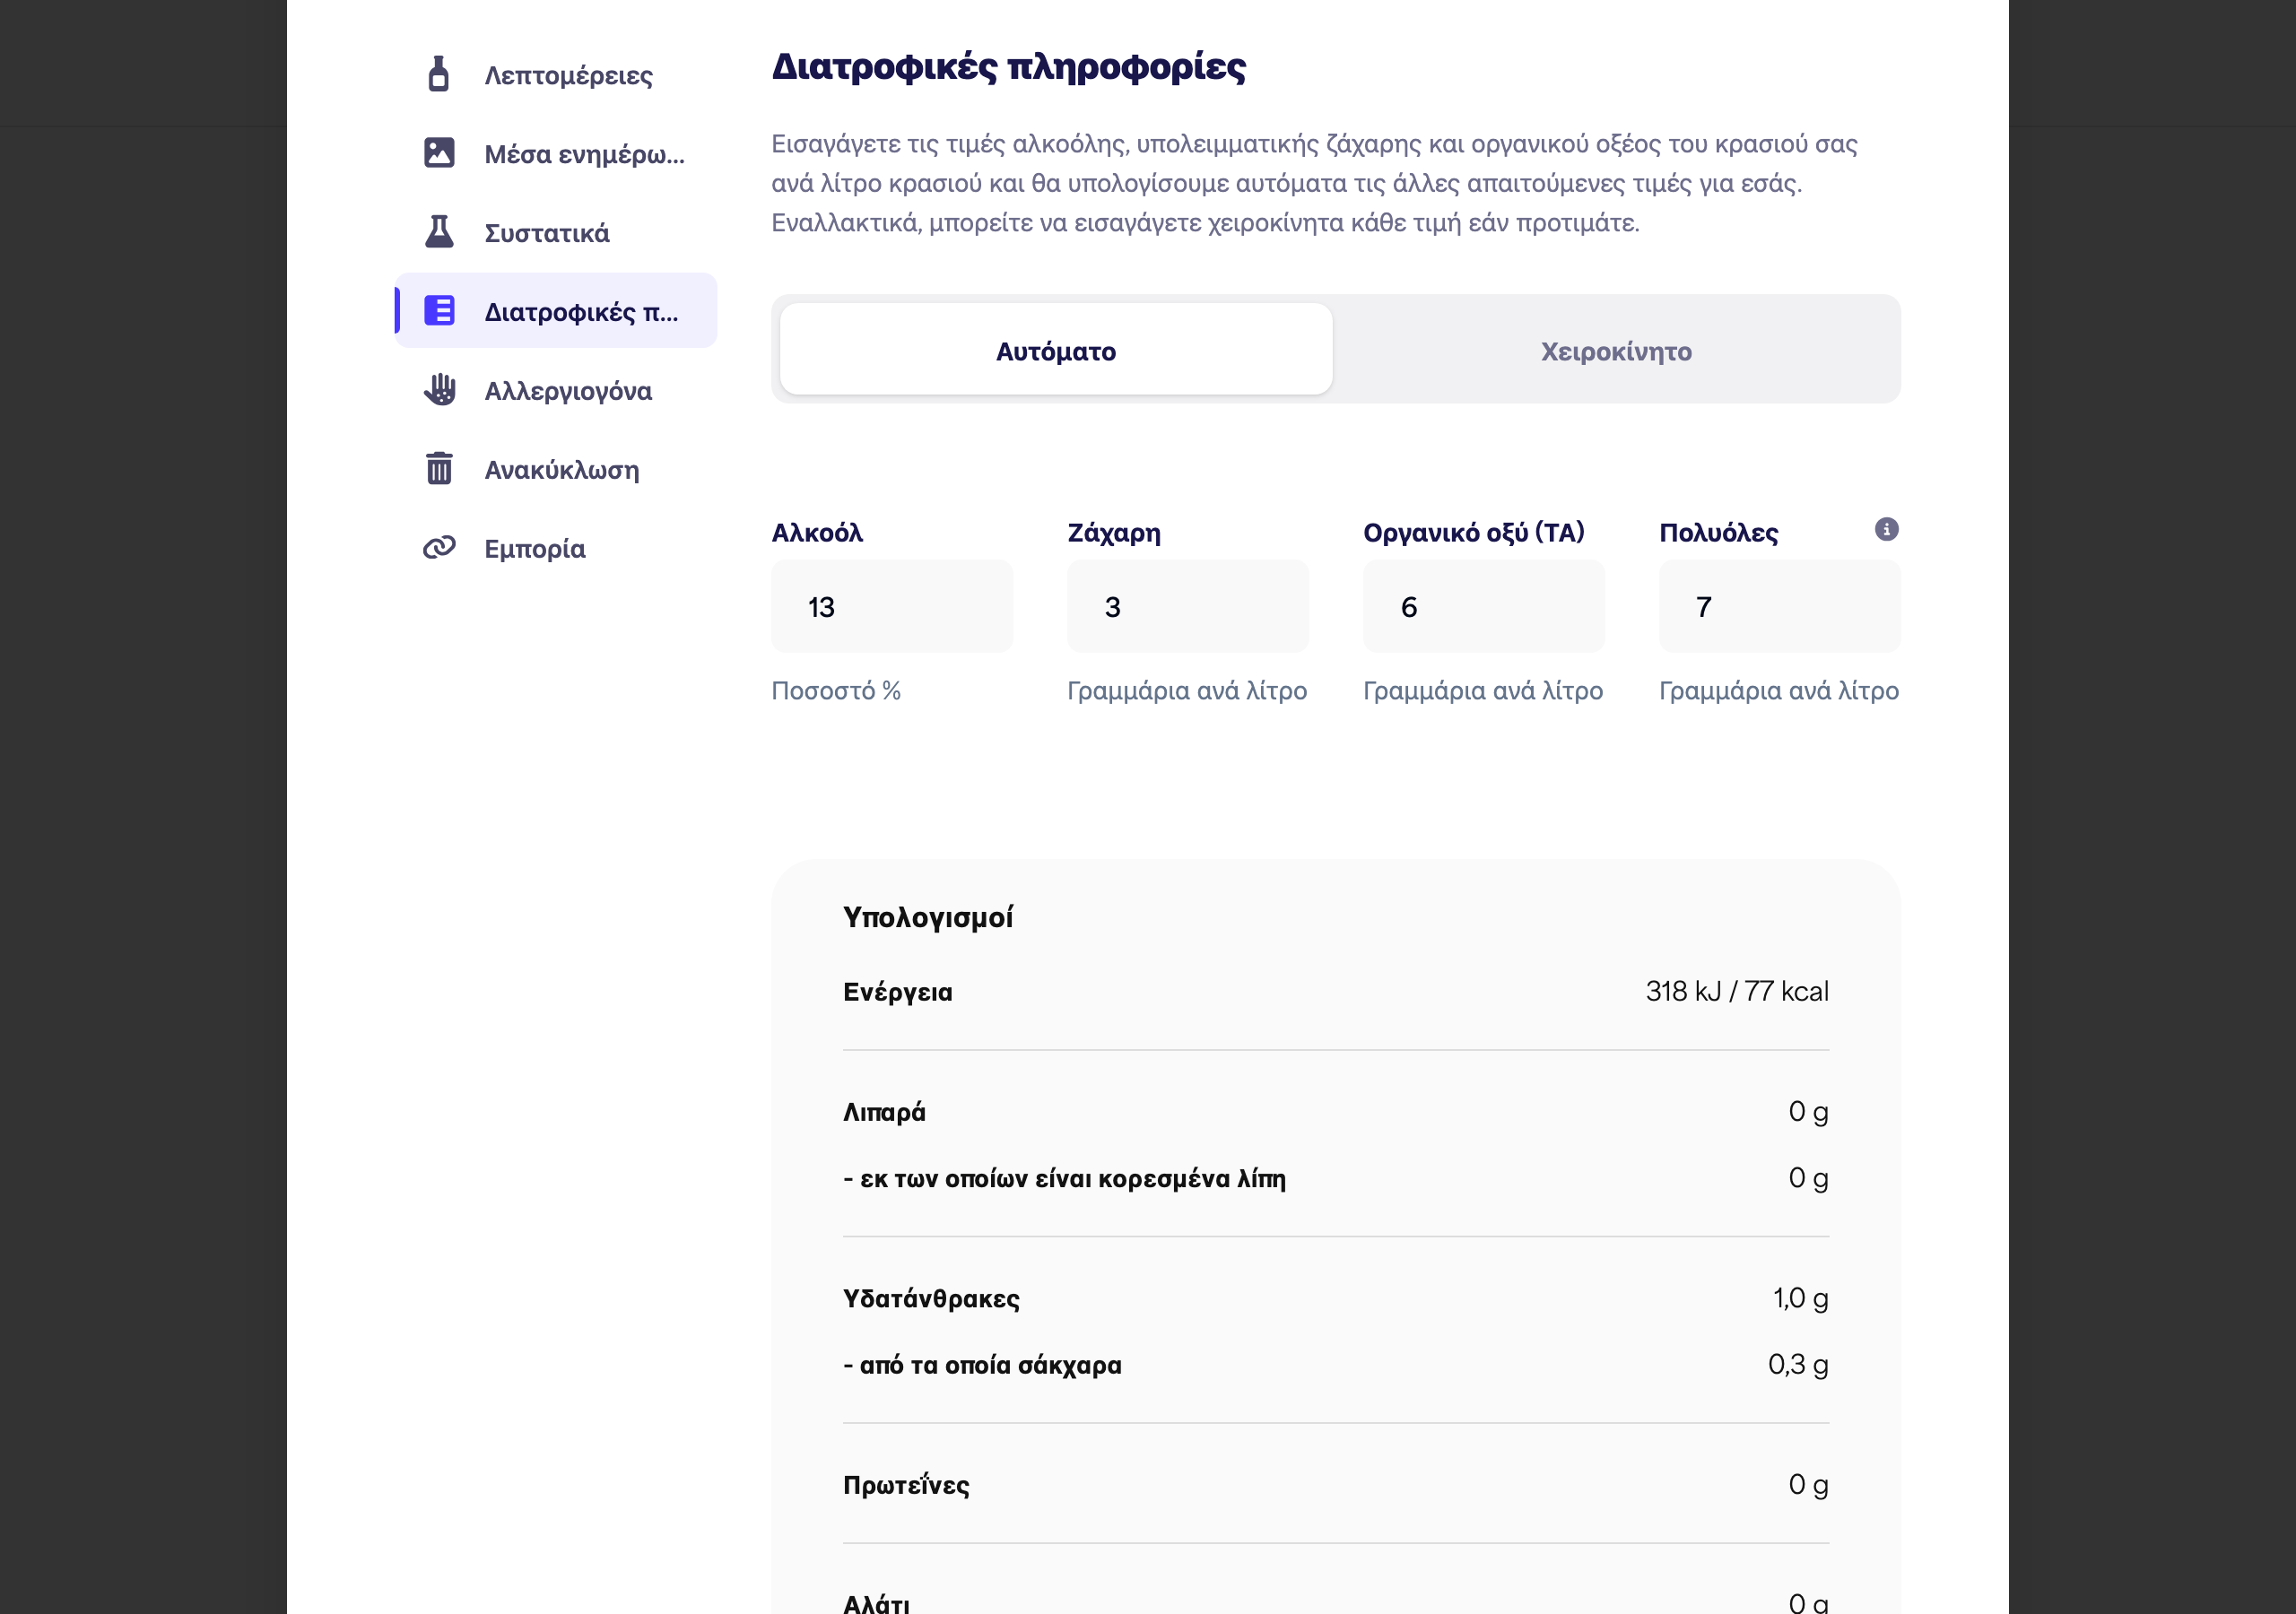Click the image icon for Μέσα ενημέρωσης
Screen dimensions: 2296x1614
tap(439, 153)
